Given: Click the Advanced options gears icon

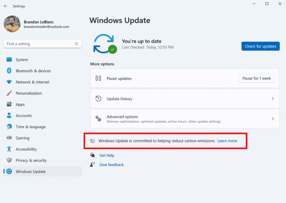Looking at the screenshot, I should tap(98, 119).
